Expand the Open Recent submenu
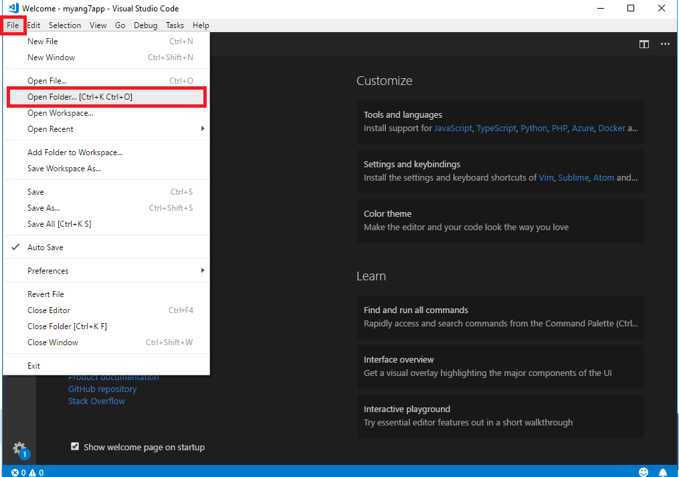679x477 pixels. pyautogui.click(x=106, y=128)
